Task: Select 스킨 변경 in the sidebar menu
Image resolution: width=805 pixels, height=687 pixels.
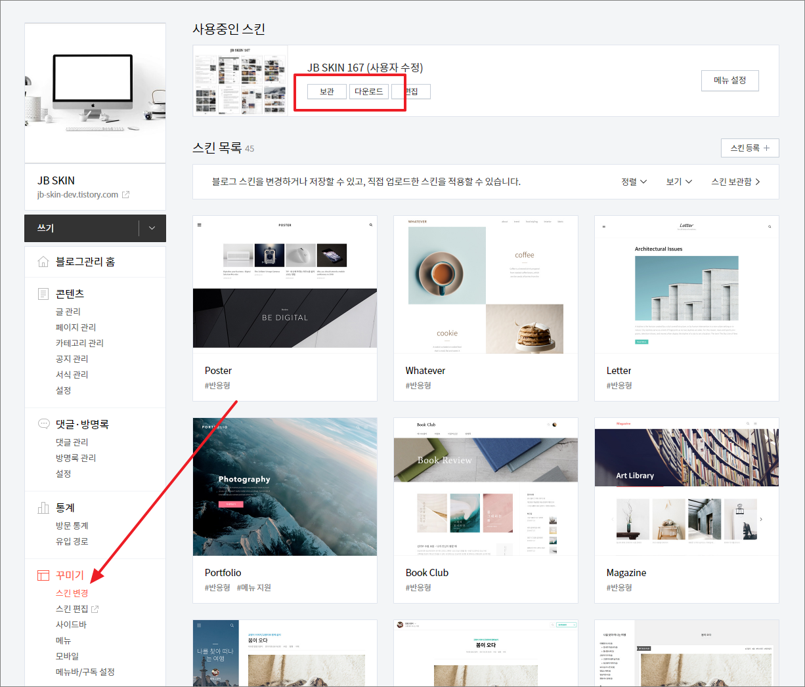Action: [72, 593]
